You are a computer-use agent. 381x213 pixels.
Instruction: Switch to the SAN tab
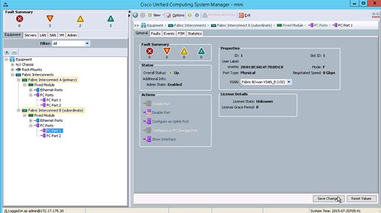pos(53,35)
